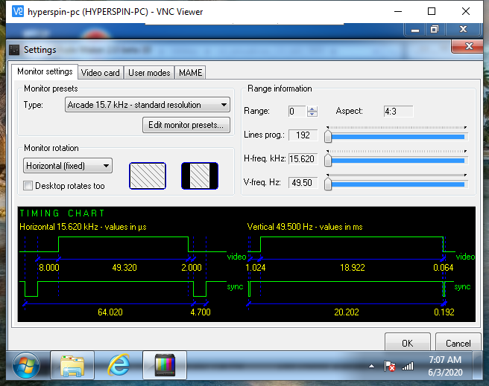Click the TIMING CHART heading

pyautogui.click(x=62, y=213)
